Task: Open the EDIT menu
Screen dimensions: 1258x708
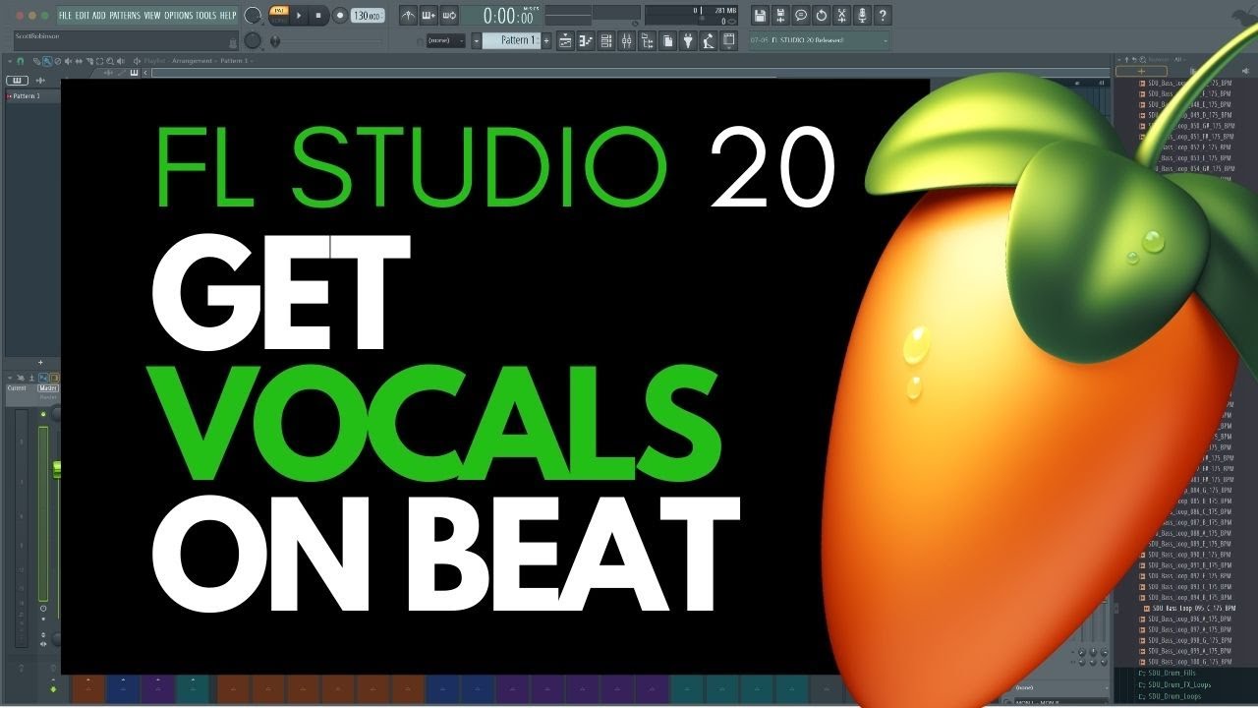Action: click(x=83, y=16)
